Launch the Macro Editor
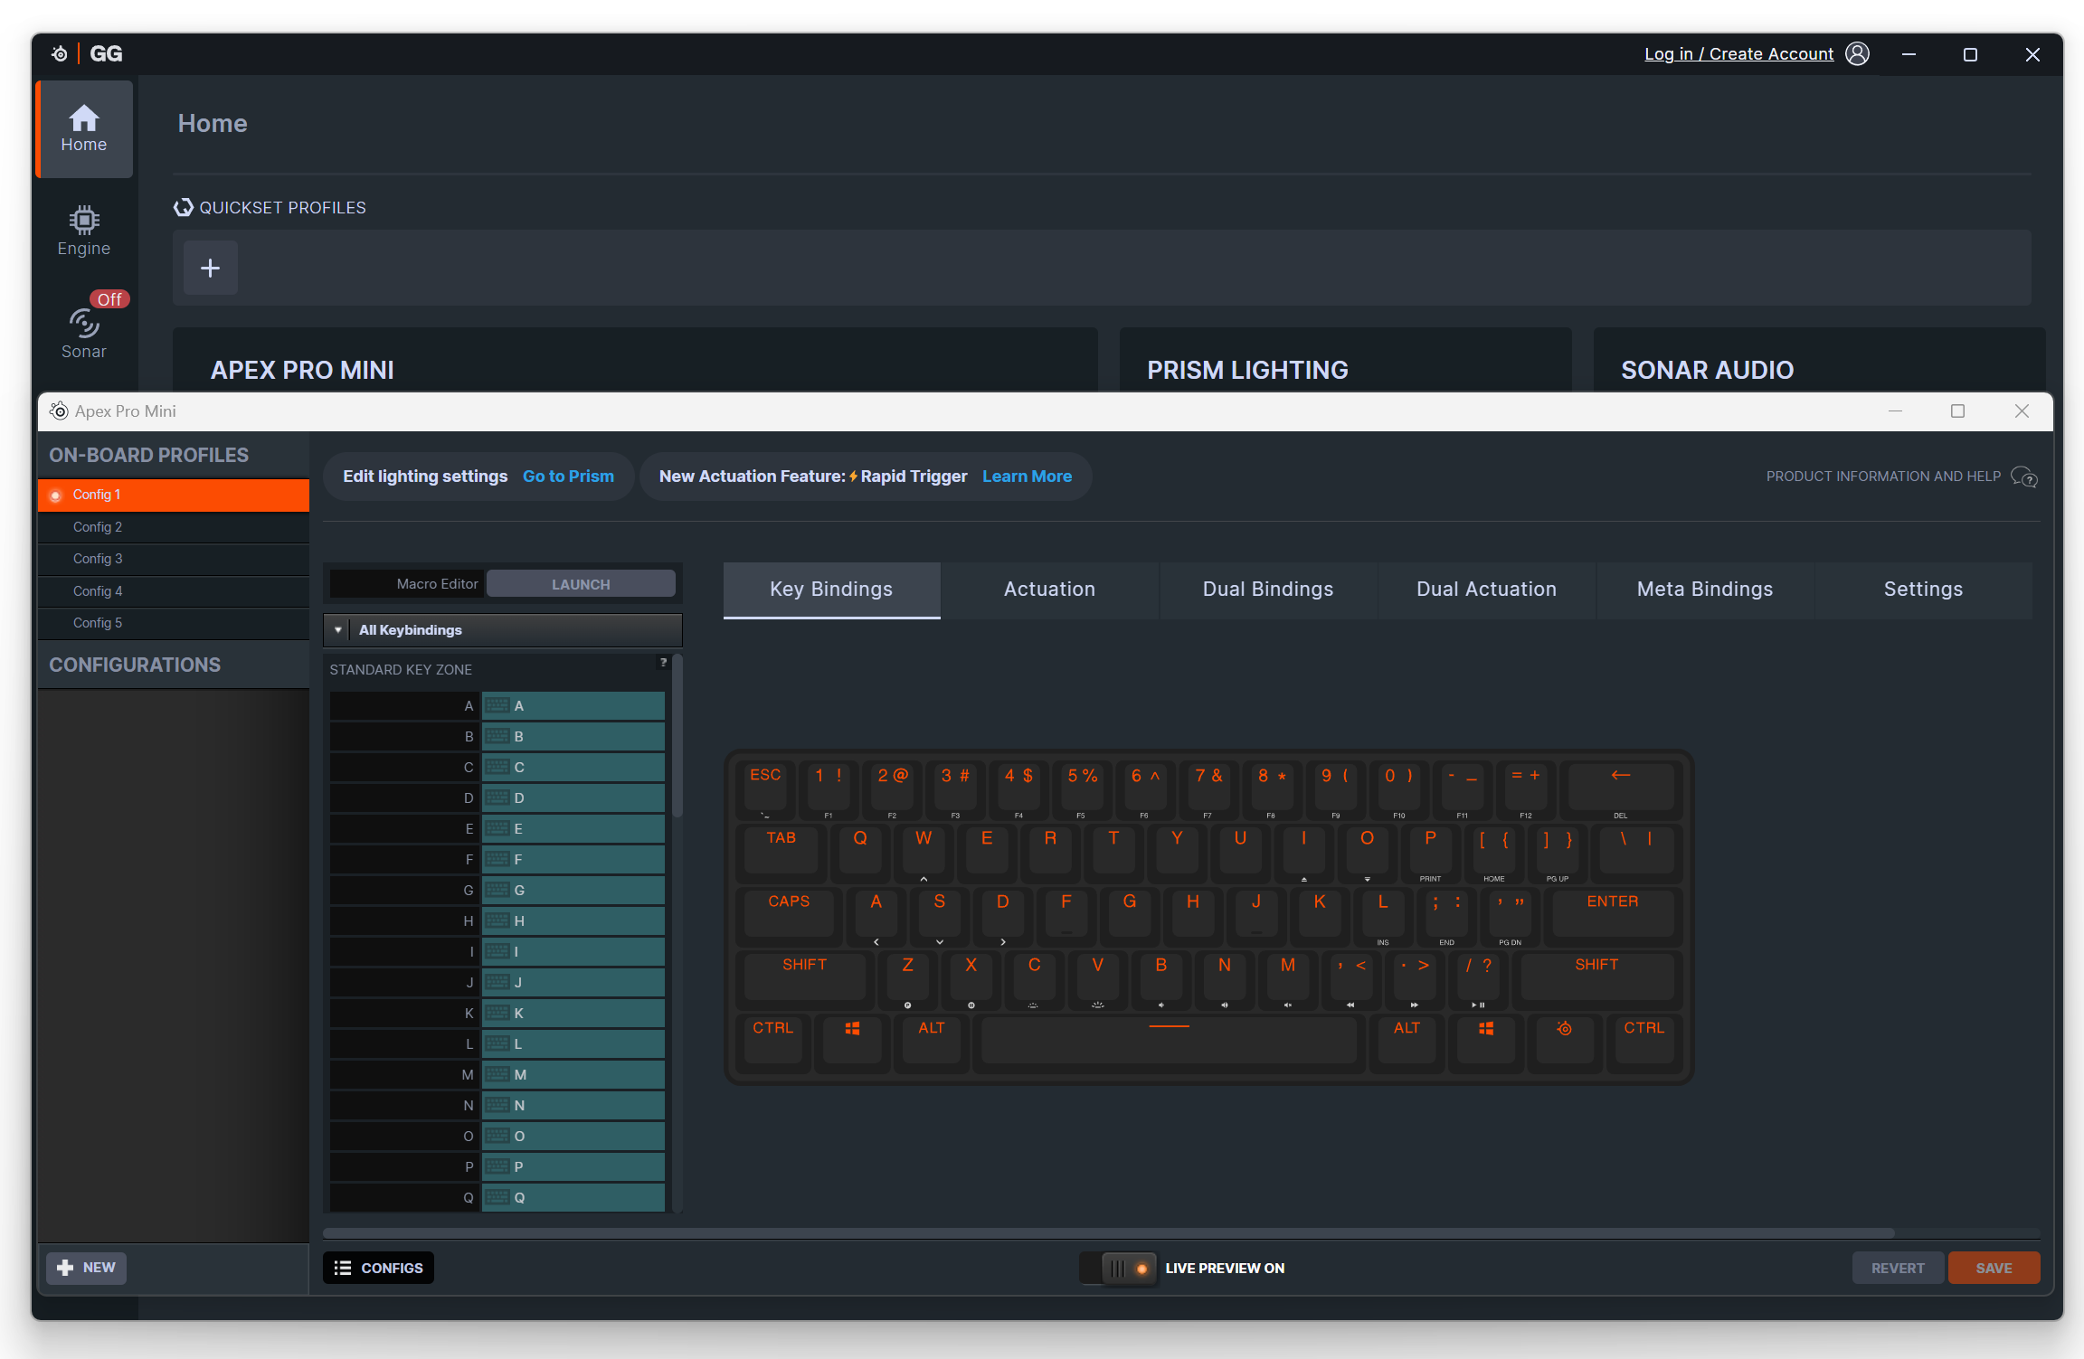 pos(581,584)
